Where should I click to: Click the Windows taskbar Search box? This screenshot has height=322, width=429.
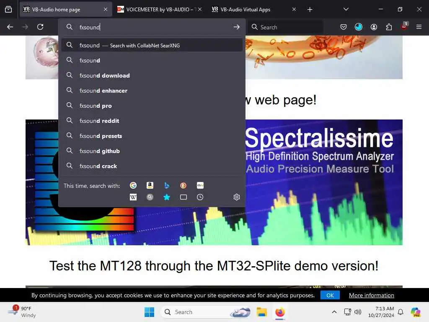pos(206,312)
